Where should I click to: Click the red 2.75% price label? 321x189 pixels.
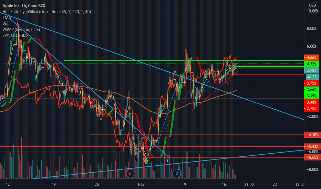(x=311, y=109)
